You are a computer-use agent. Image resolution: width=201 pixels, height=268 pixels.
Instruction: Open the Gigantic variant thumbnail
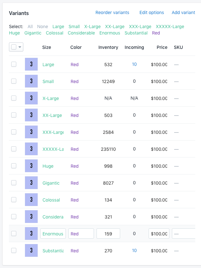31,183
